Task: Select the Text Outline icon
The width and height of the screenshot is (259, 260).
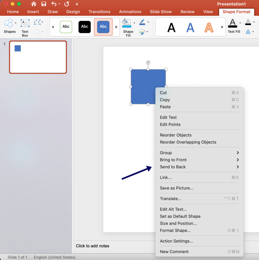Action: (x=248, y=22)
